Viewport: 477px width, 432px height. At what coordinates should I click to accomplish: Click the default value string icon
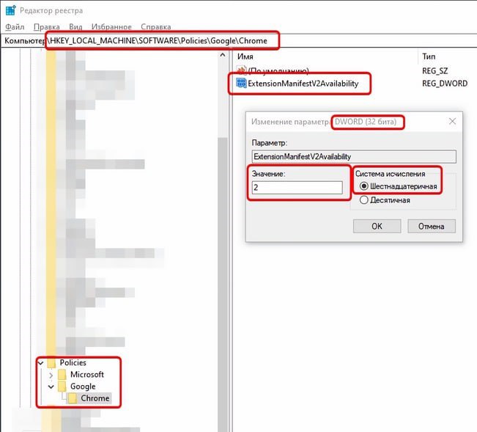click(x=241, y=70)
